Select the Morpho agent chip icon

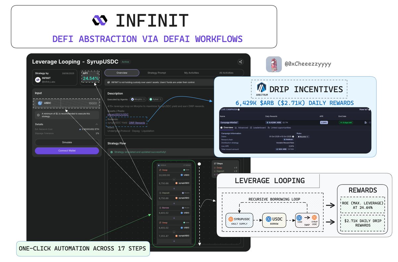pyautogui.click(x=132, y=99)
